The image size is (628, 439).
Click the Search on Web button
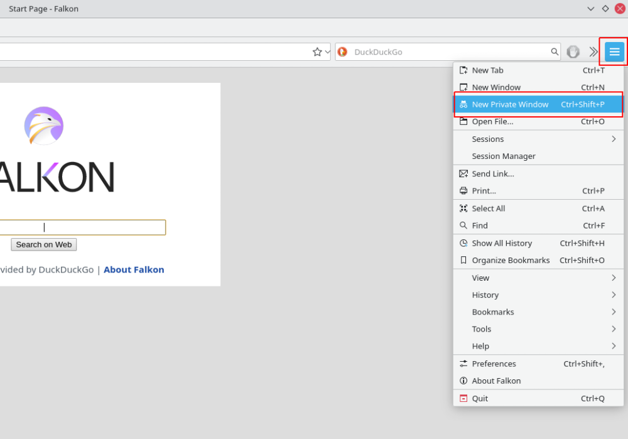point(44,244)
